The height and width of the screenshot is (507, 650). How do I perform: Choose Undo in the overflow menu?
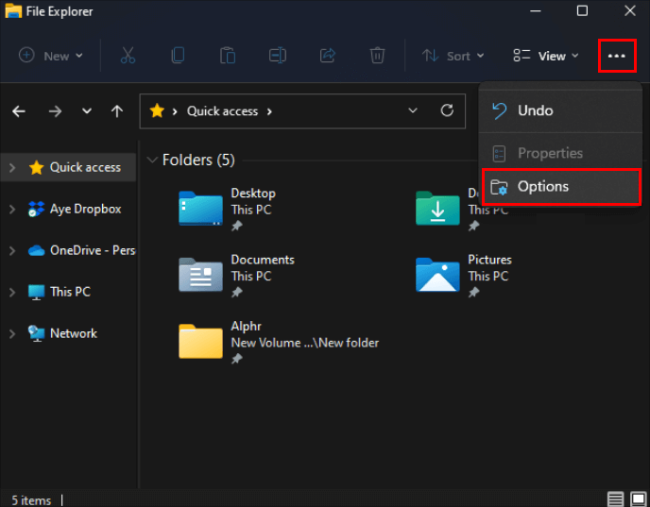(x=535, y=110)
